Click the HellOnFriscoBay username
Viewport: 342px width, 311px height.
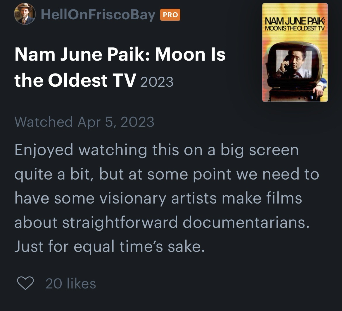pyautogui.click(x=98, y=15)
